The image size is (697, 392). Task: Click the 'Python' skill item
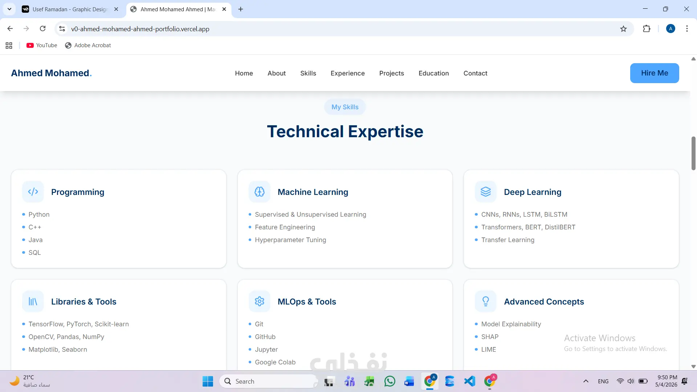tap(39, 215)
